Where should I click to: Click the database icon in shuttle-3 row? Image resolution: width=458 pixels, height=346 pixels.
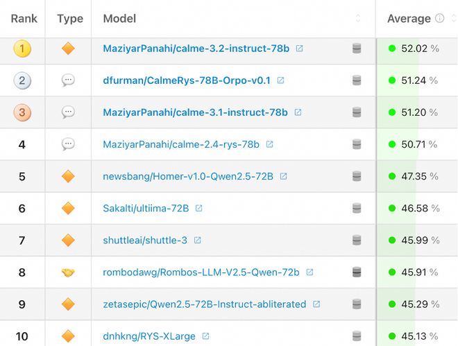click(x=357, y=241)
